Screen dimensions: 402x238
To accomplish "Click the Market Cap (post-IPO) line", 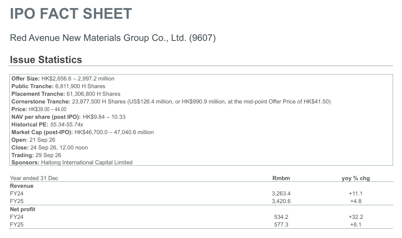I will click(x=83, y=132).
